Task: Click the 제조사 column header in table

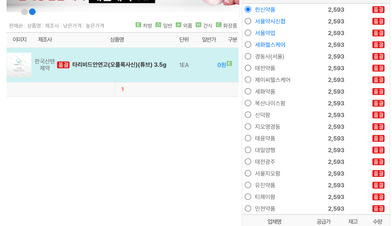Action: click(x=45, y=40)
